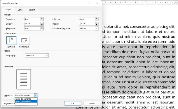The width and height of the screenshot is (178, 109).
Task: Click the Sinistro margin input field
Action: pos(32,24)
